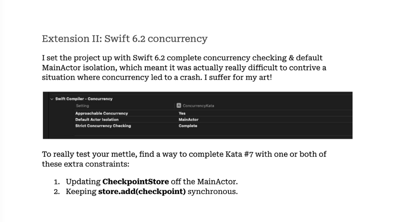Collapse the Swift Compiler - Concurrency section chevron
Screen dimensions: 396x222
(52, 99)
